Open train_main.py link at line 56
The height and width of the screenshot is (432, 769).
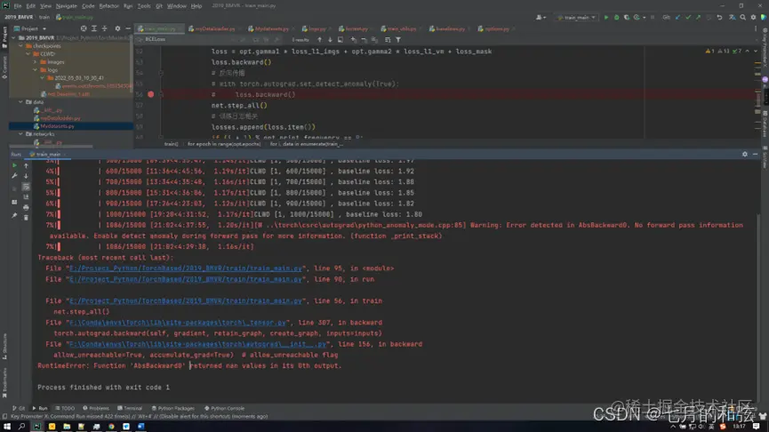[x=186, y=300]
